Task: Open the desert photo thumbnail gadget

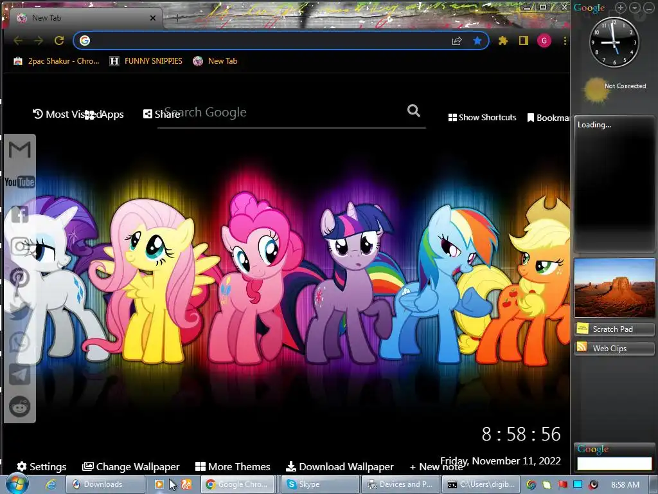Action: coord(614,288)
